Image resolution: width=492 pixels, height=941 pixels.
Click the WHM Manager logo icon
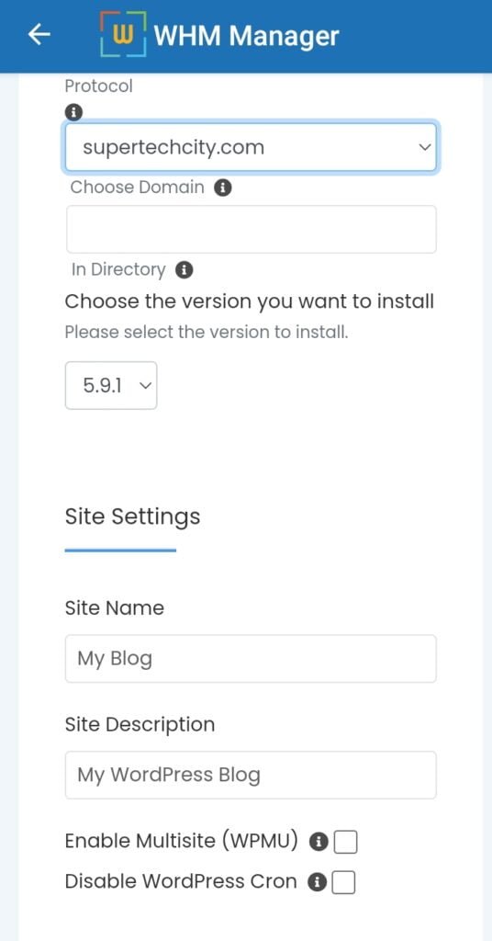[x=123, y=34]
